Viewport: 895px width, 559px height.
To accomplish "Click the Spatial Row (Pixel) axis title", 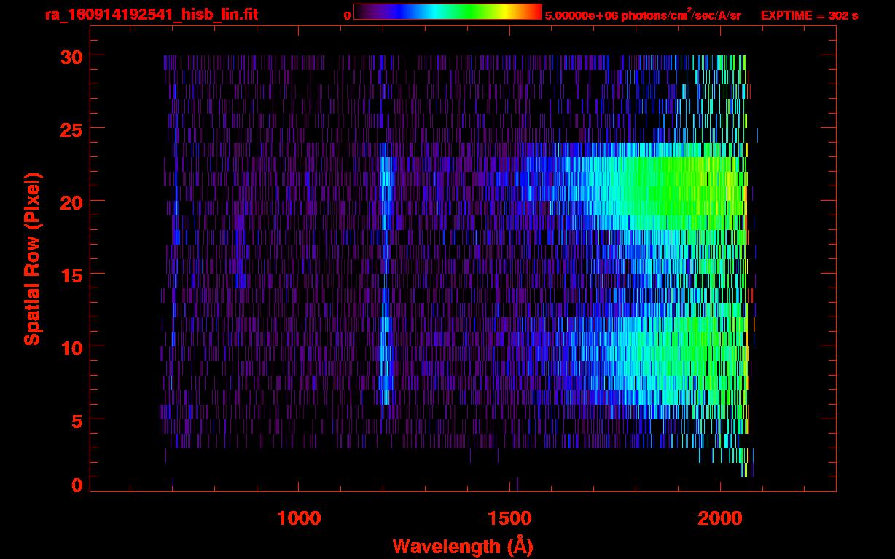I will point(32,259).
